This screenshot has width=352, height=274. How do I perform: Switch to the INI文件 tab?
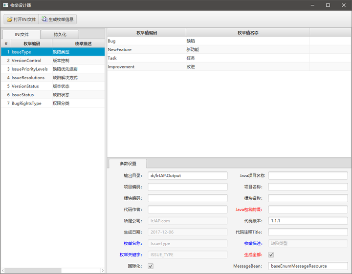point(22,35)
